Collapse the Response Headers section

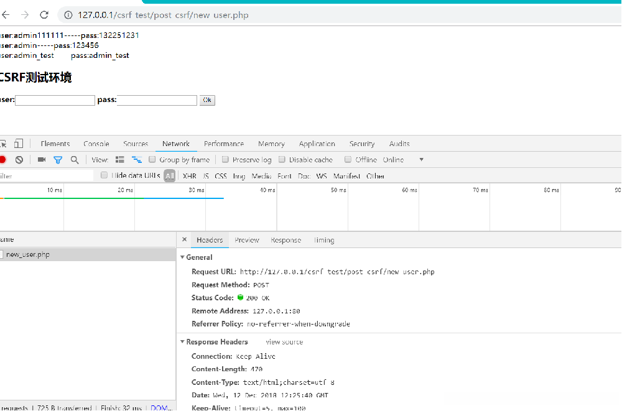(x=182, y=342)
